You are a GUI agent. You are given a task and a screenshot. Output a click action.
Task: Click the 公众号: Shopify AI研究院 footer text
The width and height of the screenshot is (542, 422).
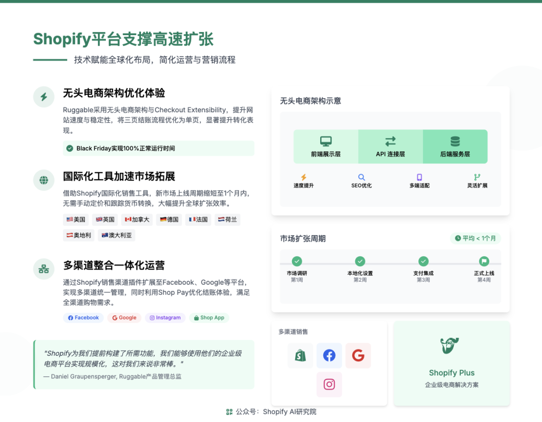(x=276, y=411)
